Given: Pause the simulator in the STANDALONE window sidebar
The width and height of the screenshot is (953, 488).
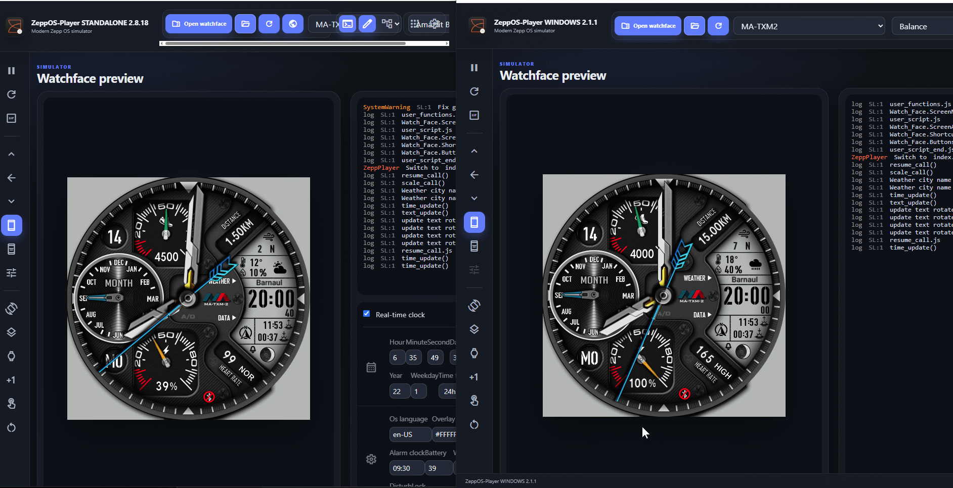Looking at the screenshot, I should 11,71.
